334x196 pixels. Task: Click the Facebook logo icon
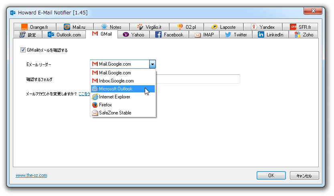(158, 35)
